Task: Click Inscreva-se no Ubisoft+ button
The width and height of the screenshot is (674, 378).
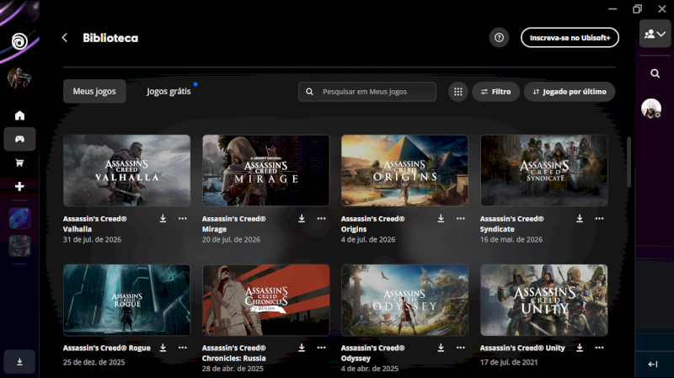Action: click(x=570, y=38)
